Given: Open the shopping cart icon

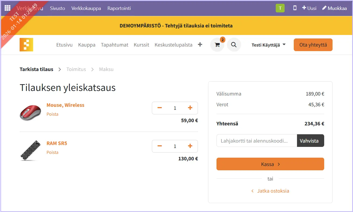Looking at the screenshot, I should tap(217, 45).
